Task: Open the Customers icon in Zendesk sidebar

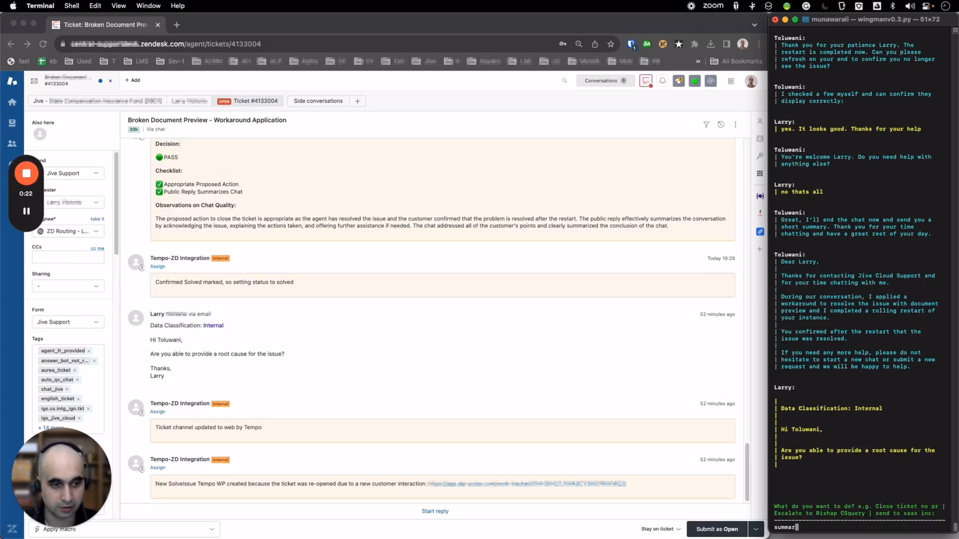Action: pos(12,144)
